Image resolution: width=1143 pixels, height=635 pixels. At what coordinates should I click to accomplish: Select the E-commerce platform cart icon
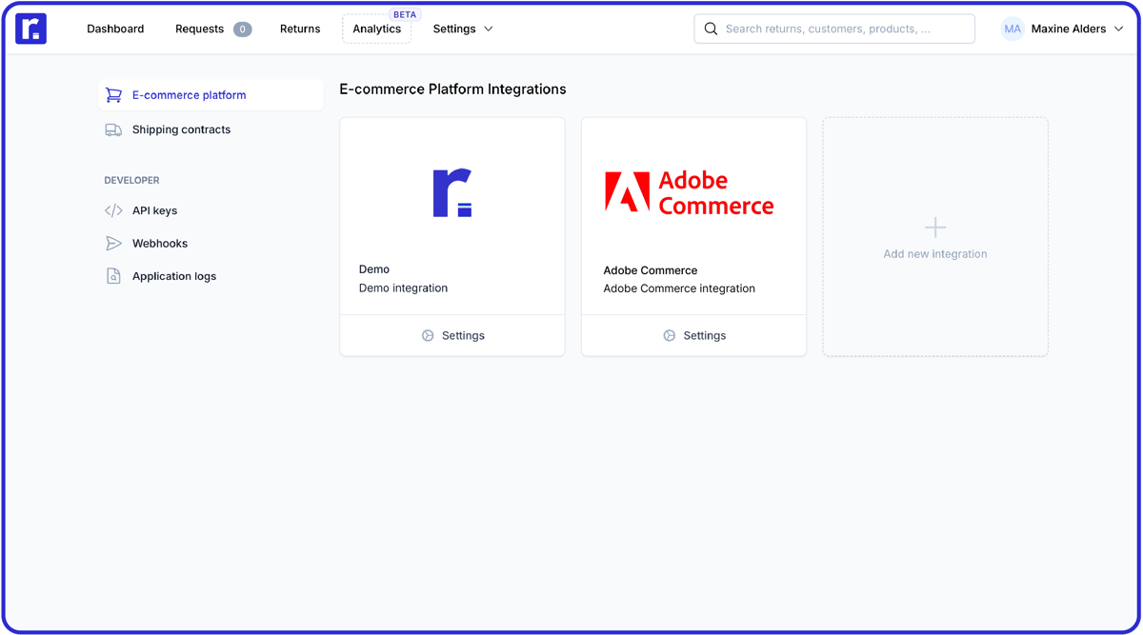coord(113,94)
